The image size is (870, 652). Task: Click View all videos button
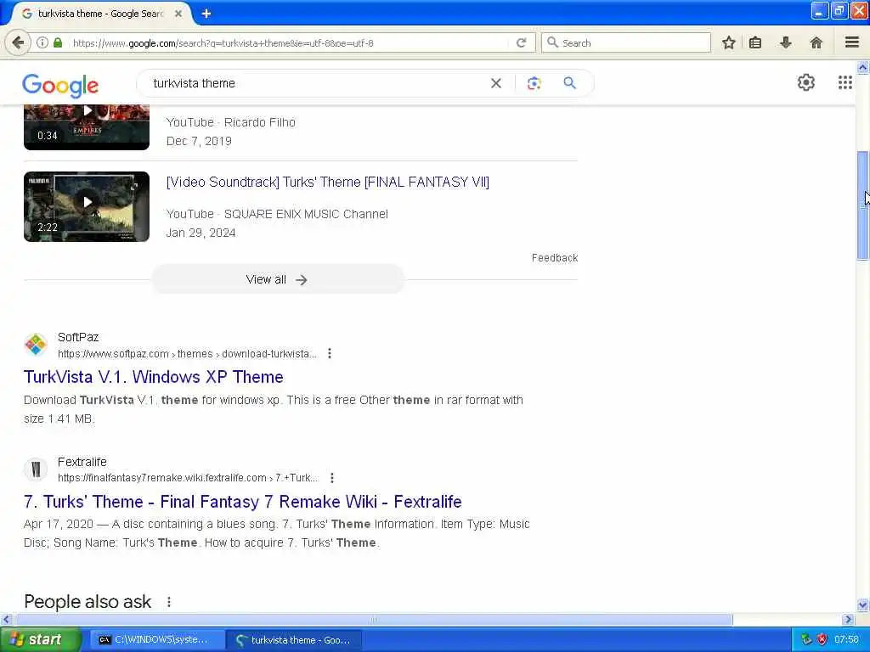(x=278, y=279)
